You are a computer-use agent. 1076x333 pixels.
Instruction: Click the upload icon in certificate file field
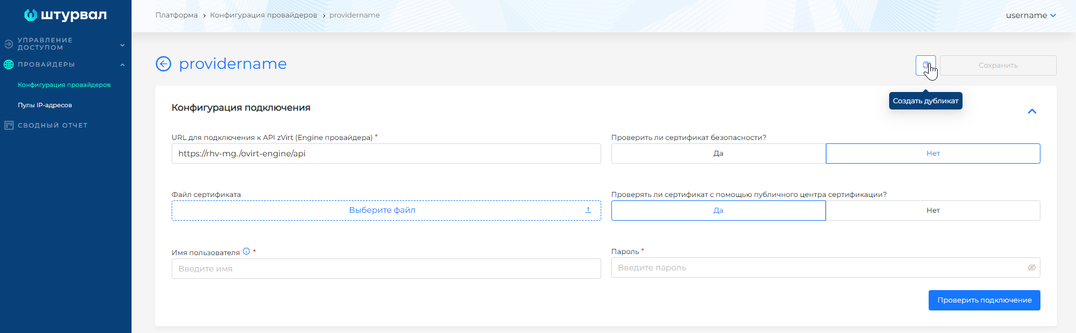point(588,210)
